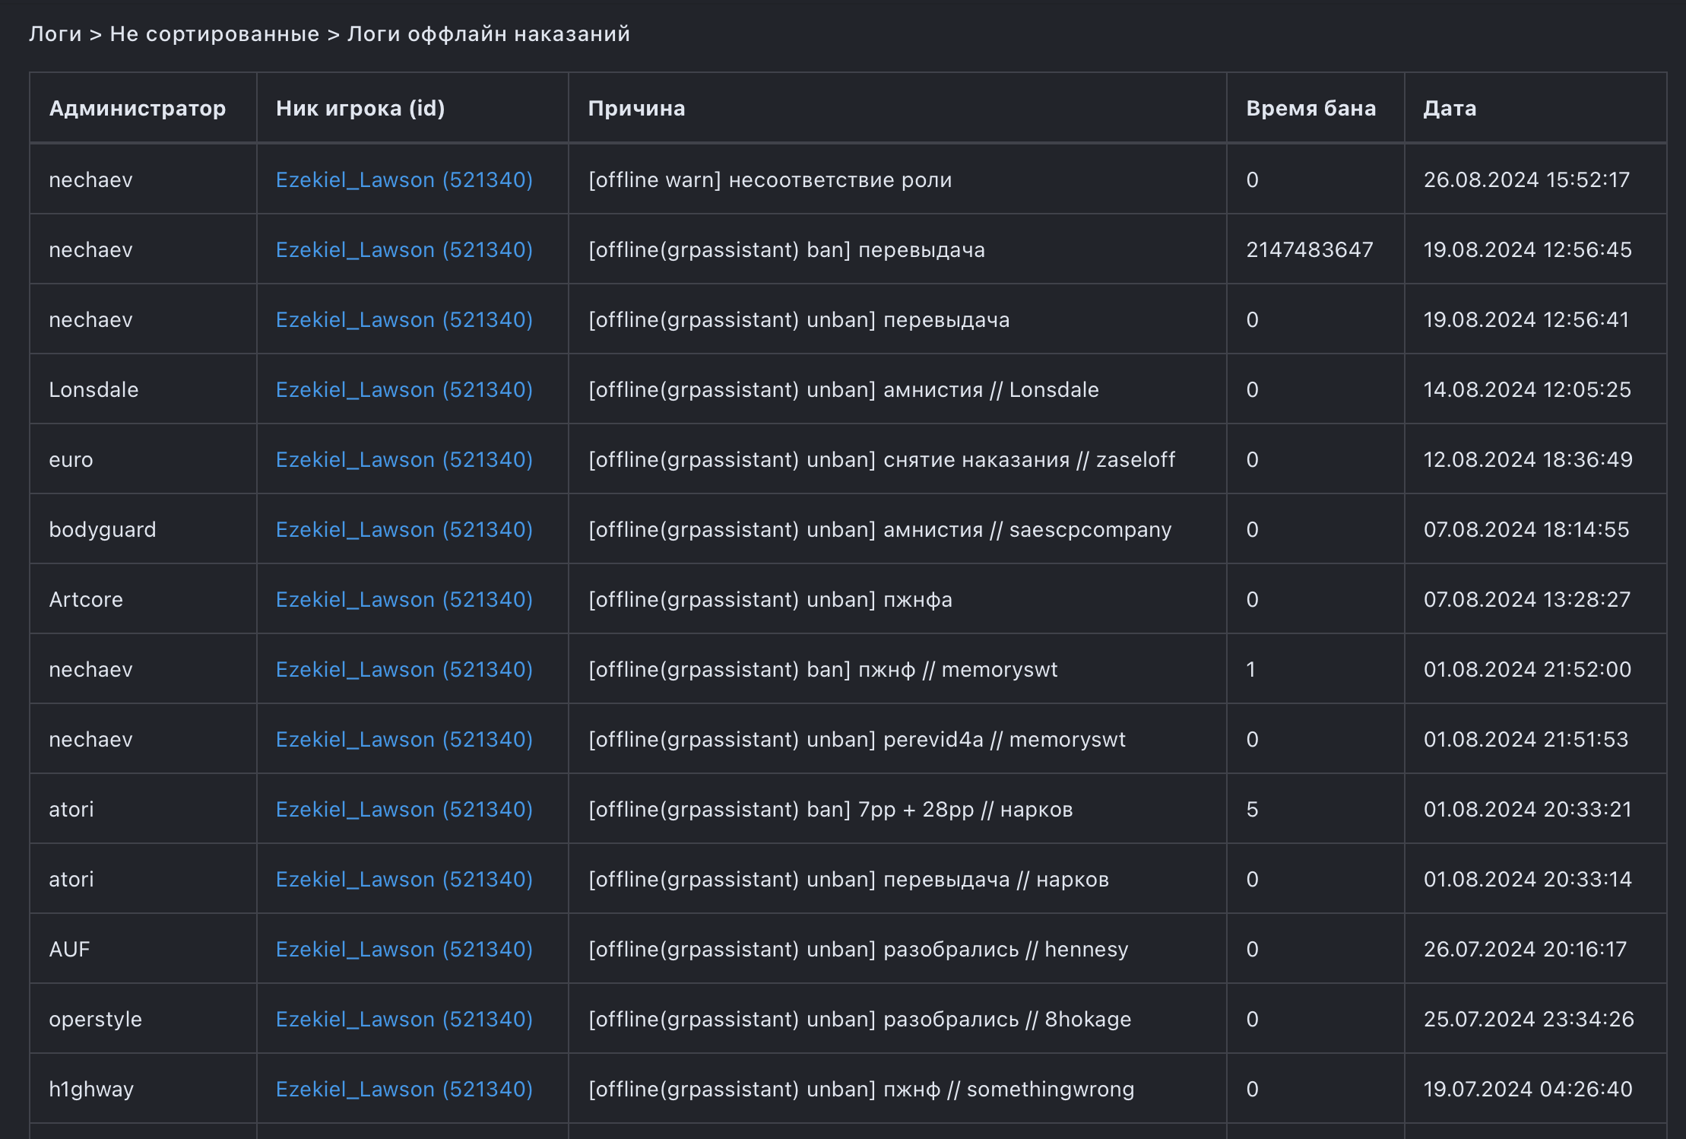This screenshot has height=1139, width=1686.
Task: Click Ezekiel_Lawson link in Artcore row
Action: click(x=404, y=600)
